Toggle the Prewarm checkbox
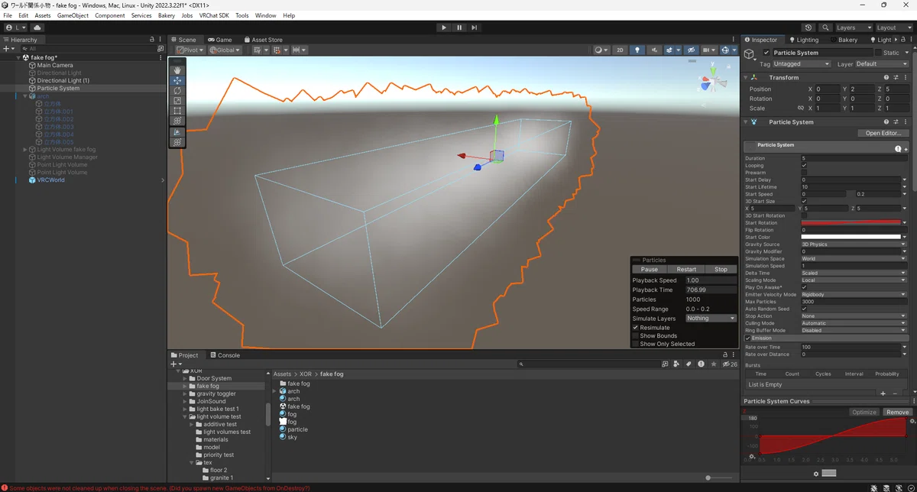This screenshot has height=492, width=917. click(804, 173)
